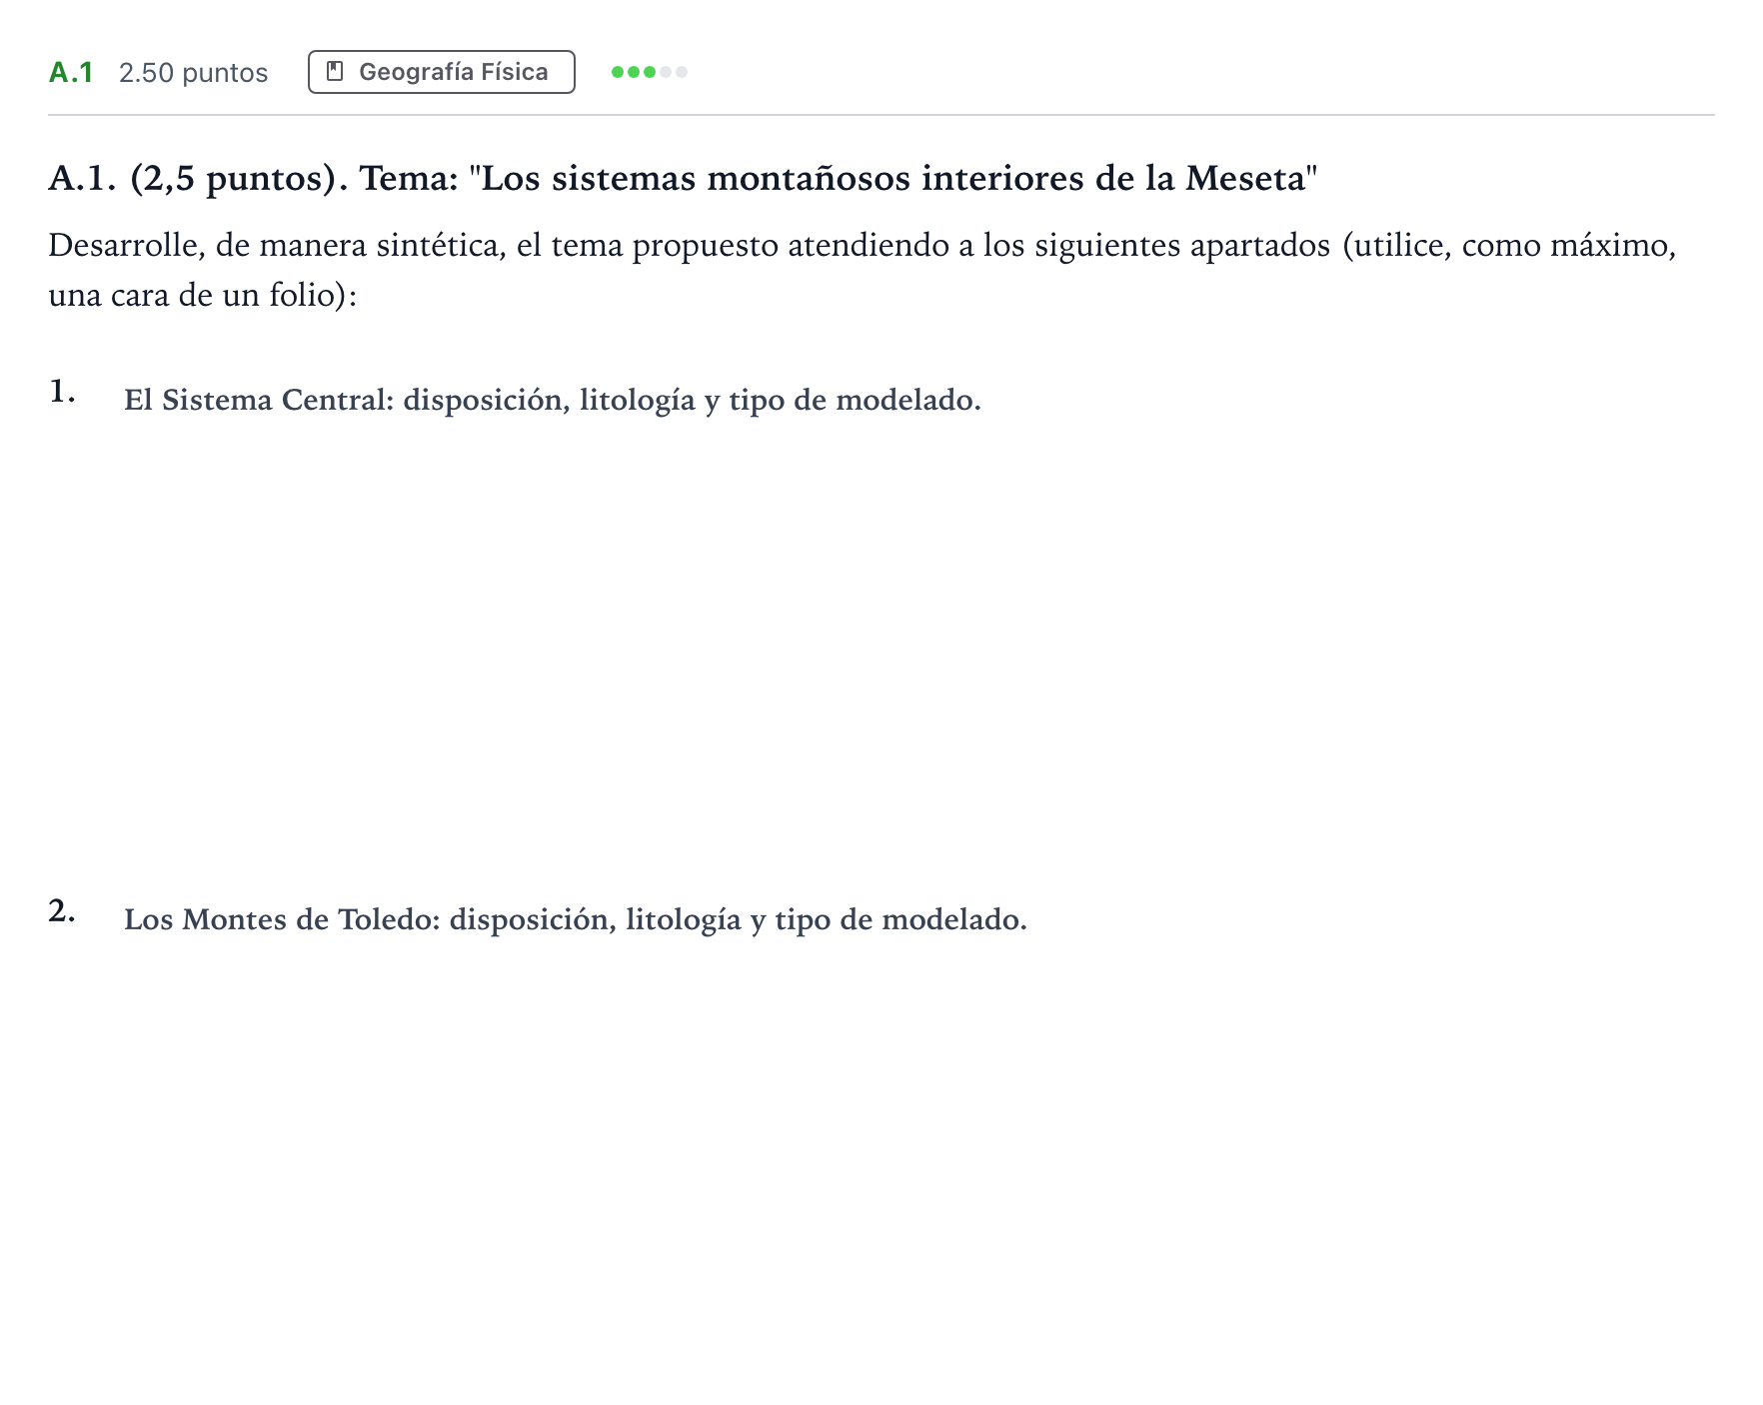Select item 2 about Los Montes de Toledo

pos(576,919)
